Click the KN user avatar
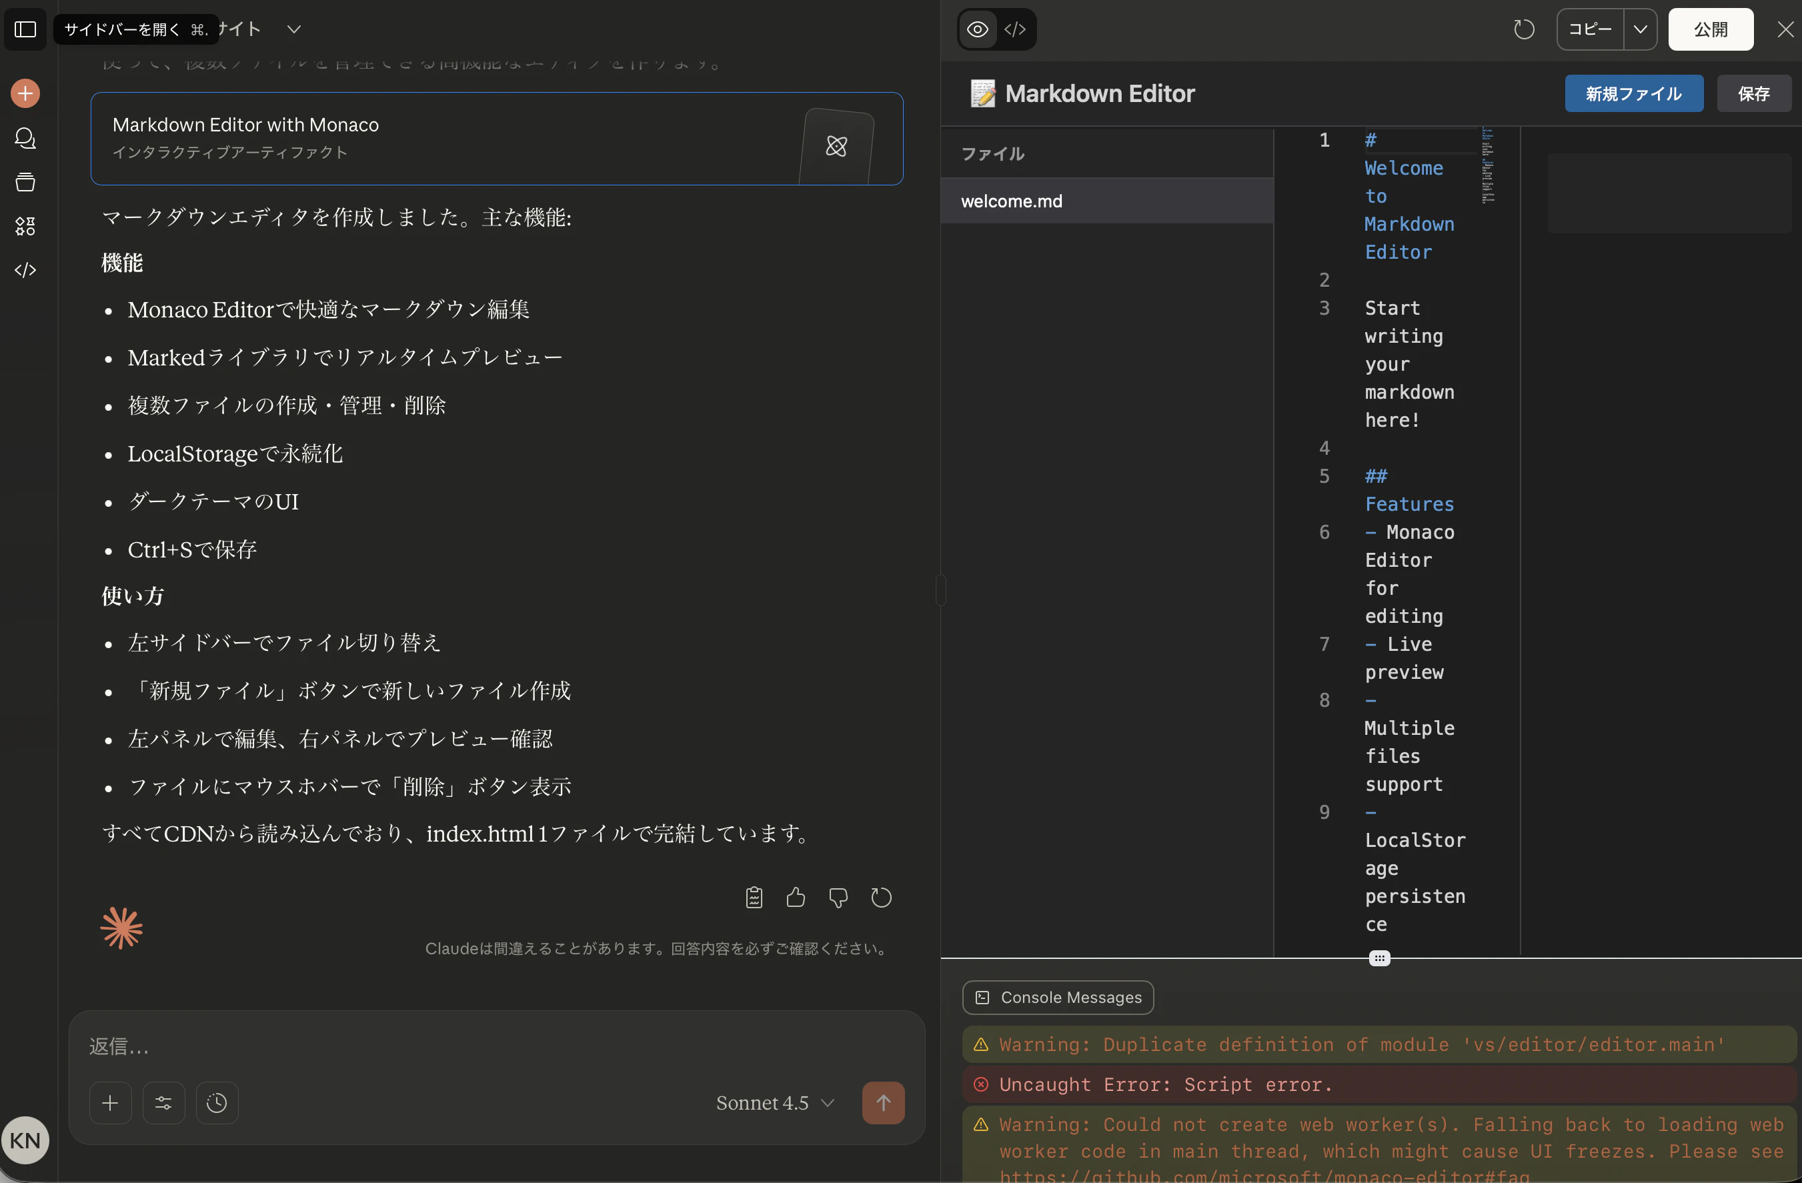The height and width of the screenshot is (1183, 1802). point(26,1140)
